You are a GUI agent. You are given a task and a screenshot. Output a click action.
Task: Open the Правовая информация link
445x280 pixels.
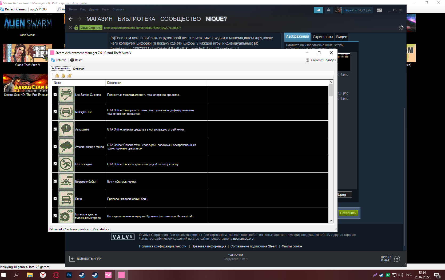point(209,246)
